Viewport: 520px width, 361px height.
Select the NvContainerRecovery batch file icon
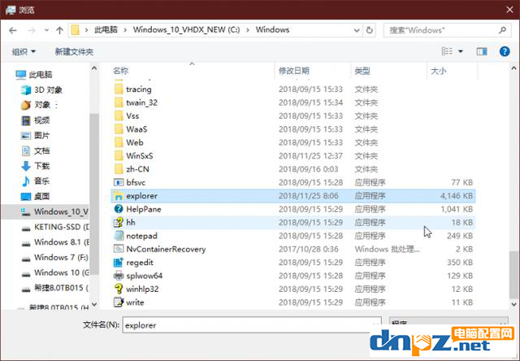click(119, 249)
